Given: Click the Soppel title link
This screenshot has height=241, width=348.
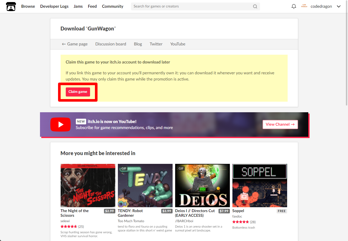Looking at the screenshot, I should point(238,211).
